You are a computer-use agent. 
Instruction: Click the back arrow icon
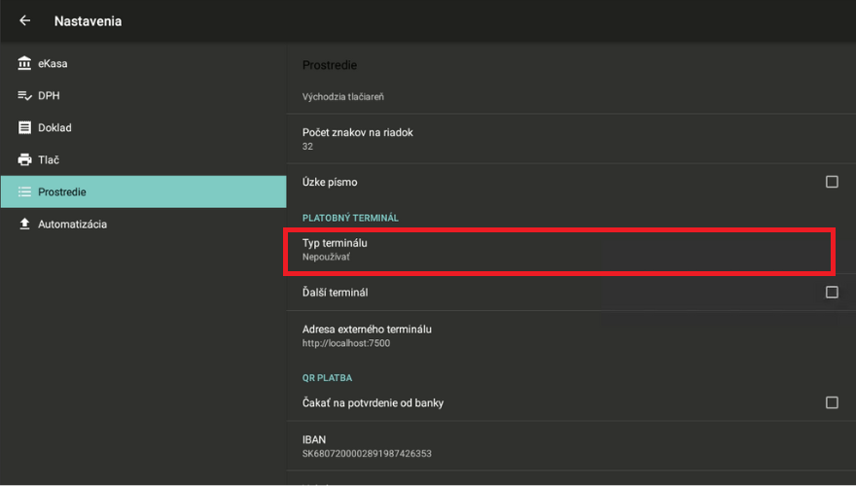click(25, 20)
